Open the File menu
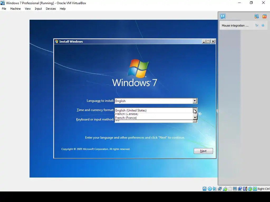The height and width of the screenshot is (202, 270). pos(4,9)
